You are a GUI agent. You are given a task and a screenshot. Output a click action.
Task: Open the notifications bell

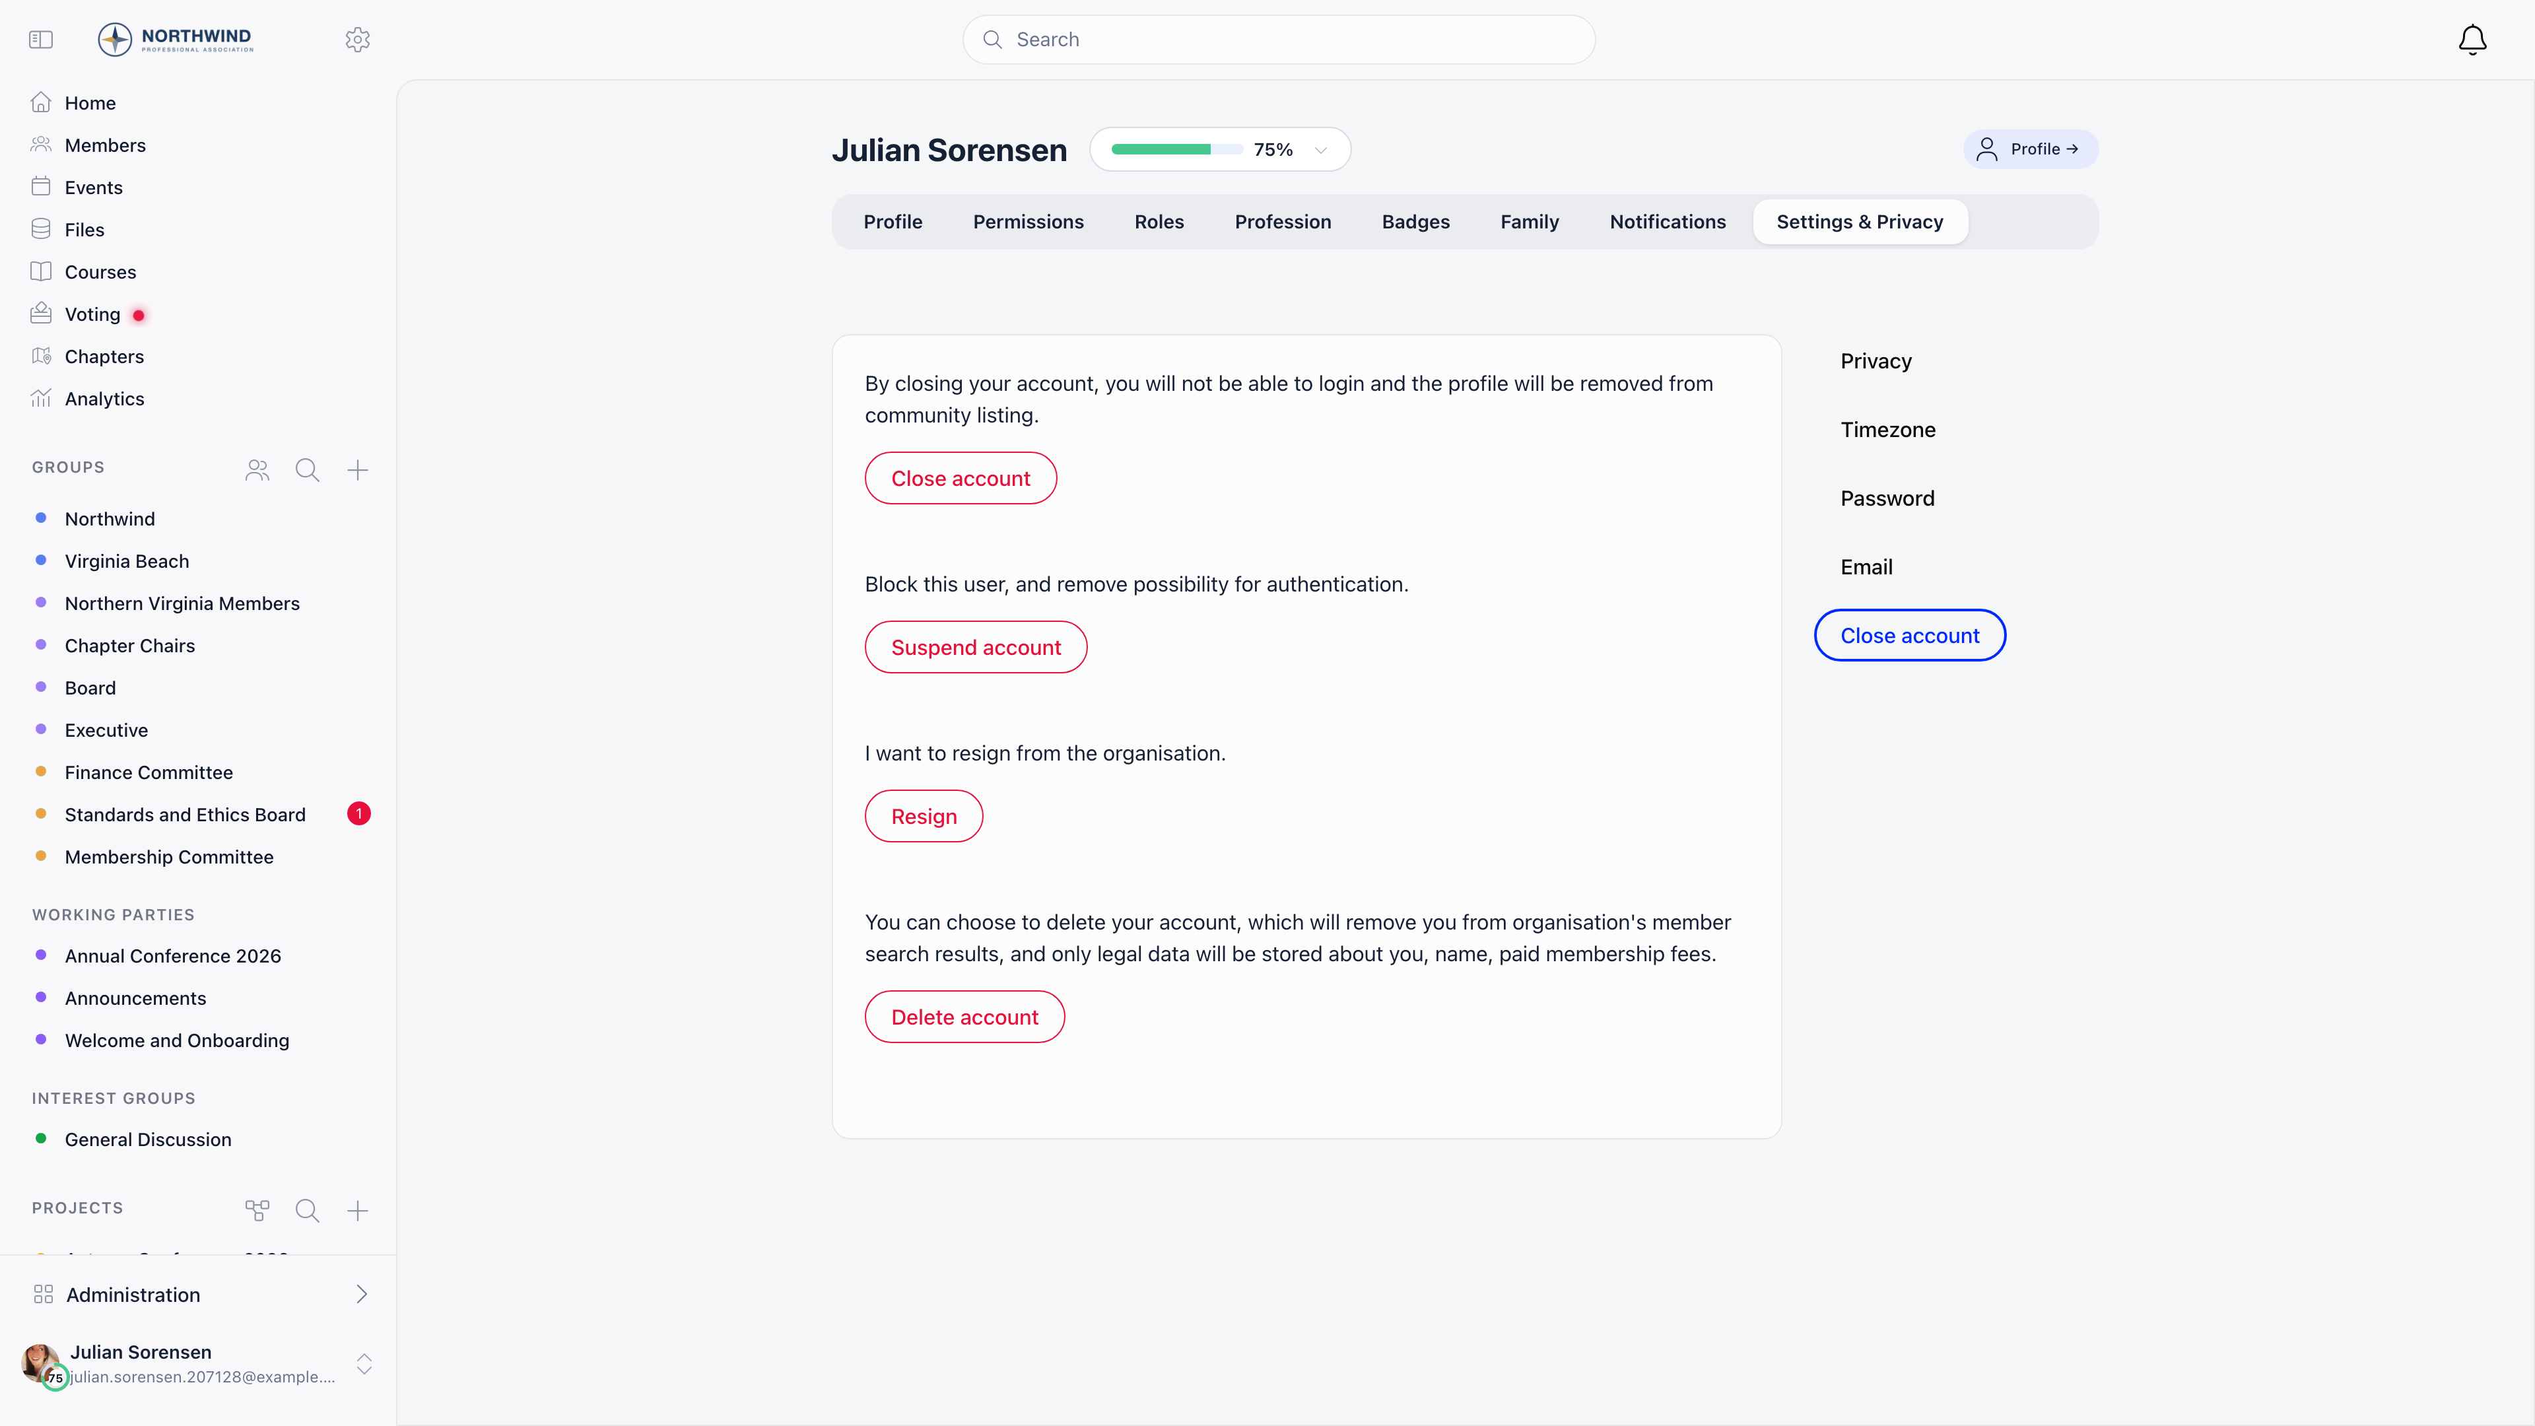coord(2472,40)
